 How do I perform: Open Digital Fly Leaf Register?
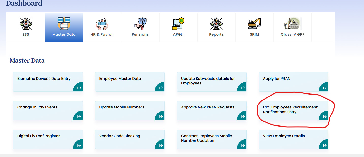tap(39, 136)
